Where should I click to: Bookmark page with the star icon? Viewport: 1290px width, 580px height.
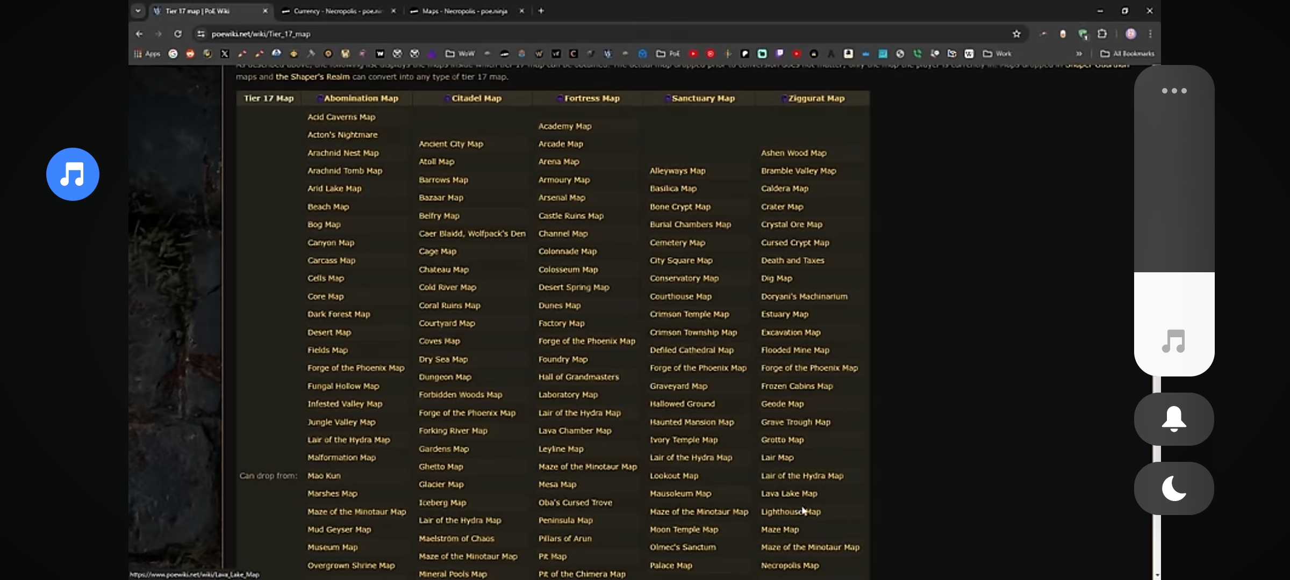(x=1016, y=34)
